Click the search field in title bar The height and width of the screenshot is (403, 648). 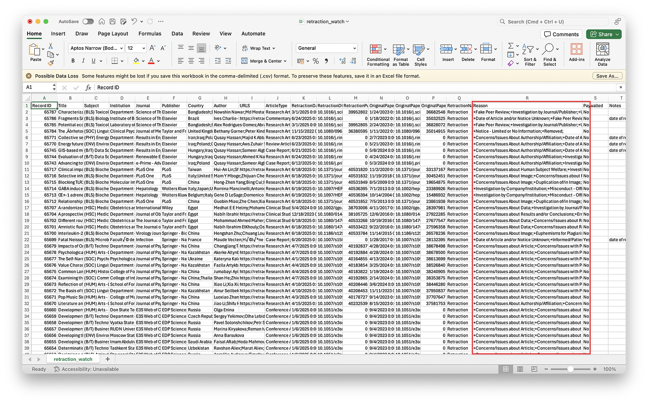coord(552,21)
